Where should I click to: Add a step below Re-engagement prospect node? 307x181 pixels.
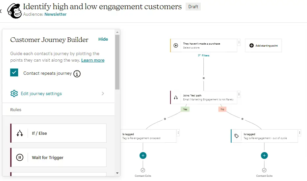[143, 155]
